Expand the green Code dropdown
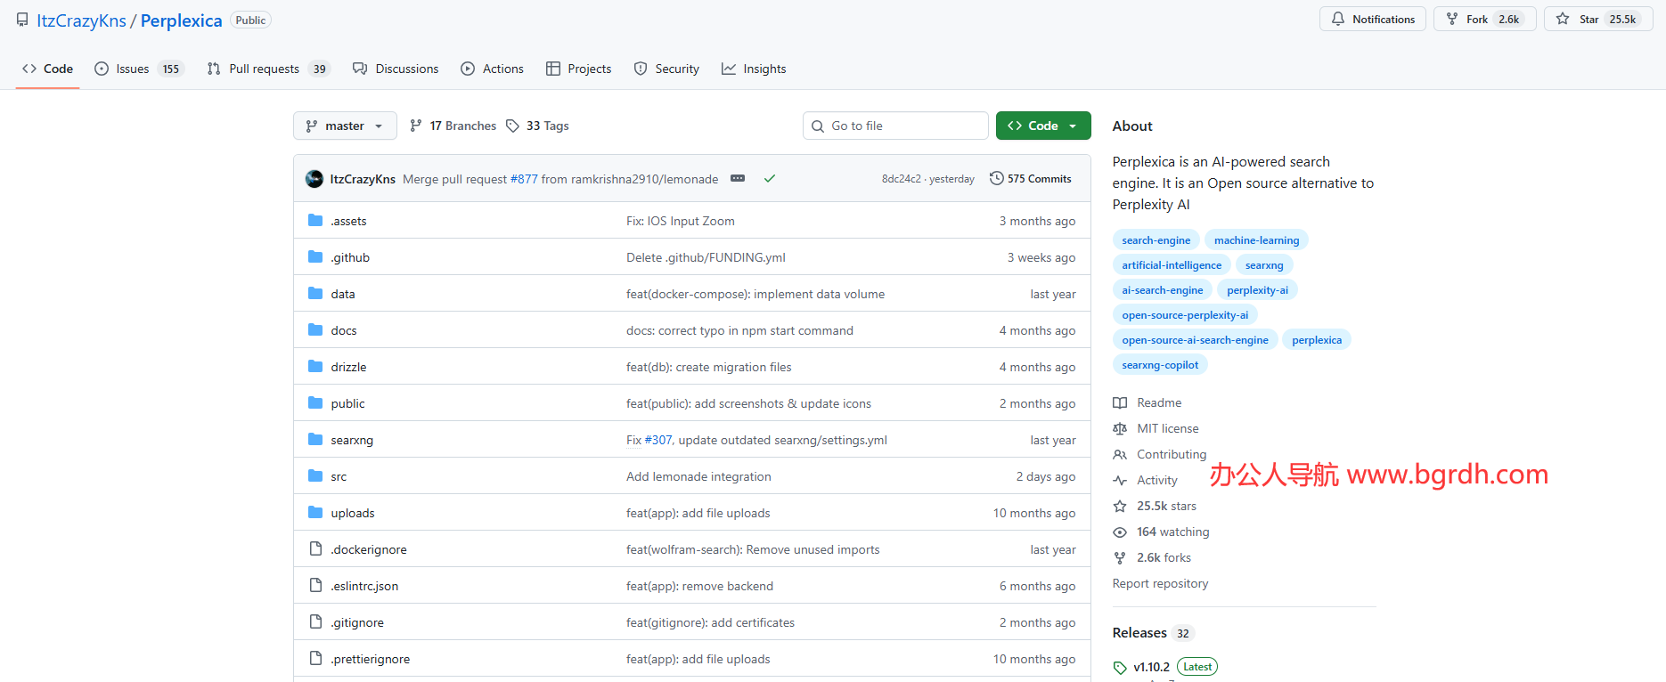Viewport: 1666px width, 682px height. [1042, 126]
